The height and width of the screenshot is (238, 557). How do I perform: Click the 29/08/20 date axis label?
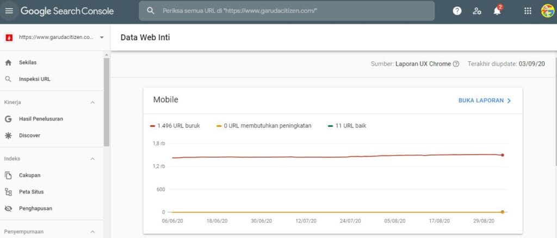coord(484,221)
